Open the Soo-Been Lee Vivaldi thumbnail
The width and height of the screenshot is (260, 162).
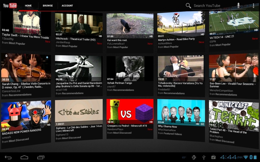pos(234,68)
